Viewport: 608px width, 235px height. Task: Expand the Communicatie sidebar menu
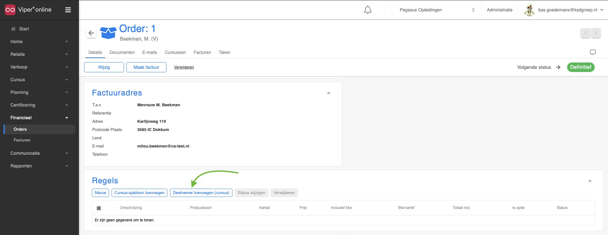pyautogui.click(x=39, y=153)
